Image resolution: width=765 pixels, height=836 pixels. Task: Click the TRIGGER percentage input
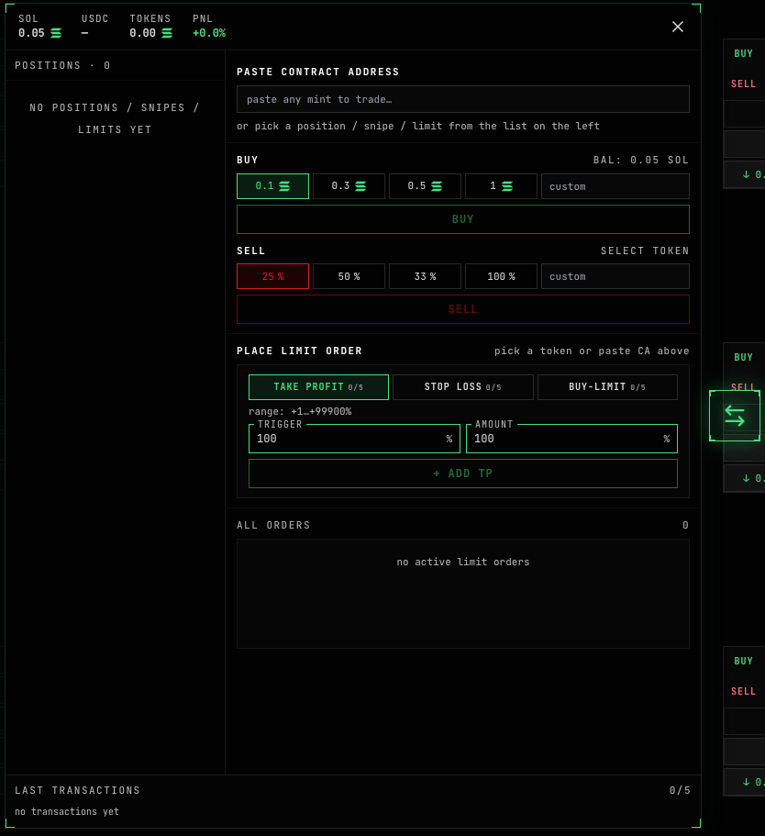(354, 439)
